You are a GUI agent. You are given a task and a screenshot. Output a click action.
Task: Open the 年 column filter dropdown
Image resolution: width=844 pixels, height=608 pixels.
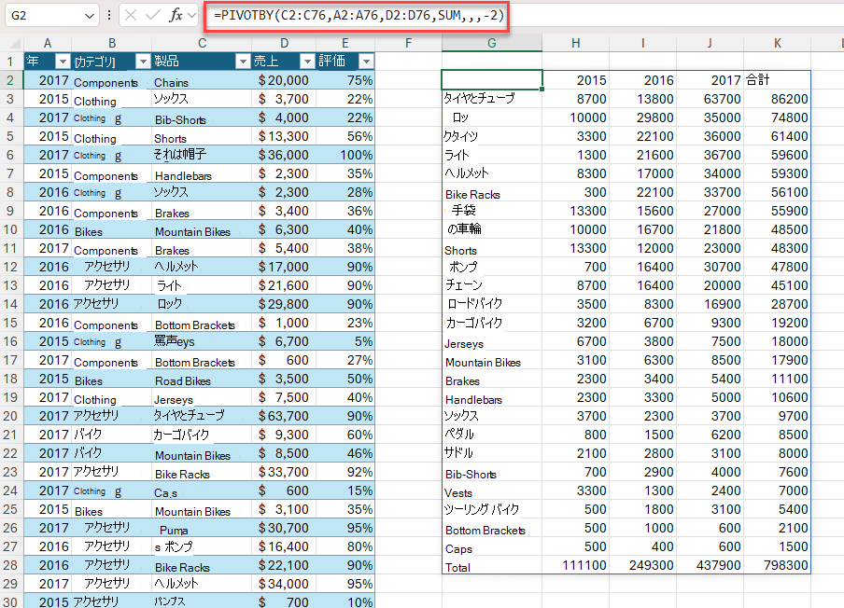click(63, 62)
